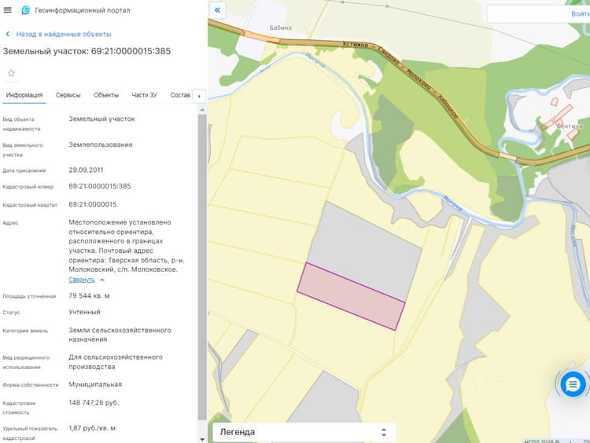The height and width of the screenshot is (443, 590).
Task: Collapse the side panel with double-chevron button
Action: [217, 10]
